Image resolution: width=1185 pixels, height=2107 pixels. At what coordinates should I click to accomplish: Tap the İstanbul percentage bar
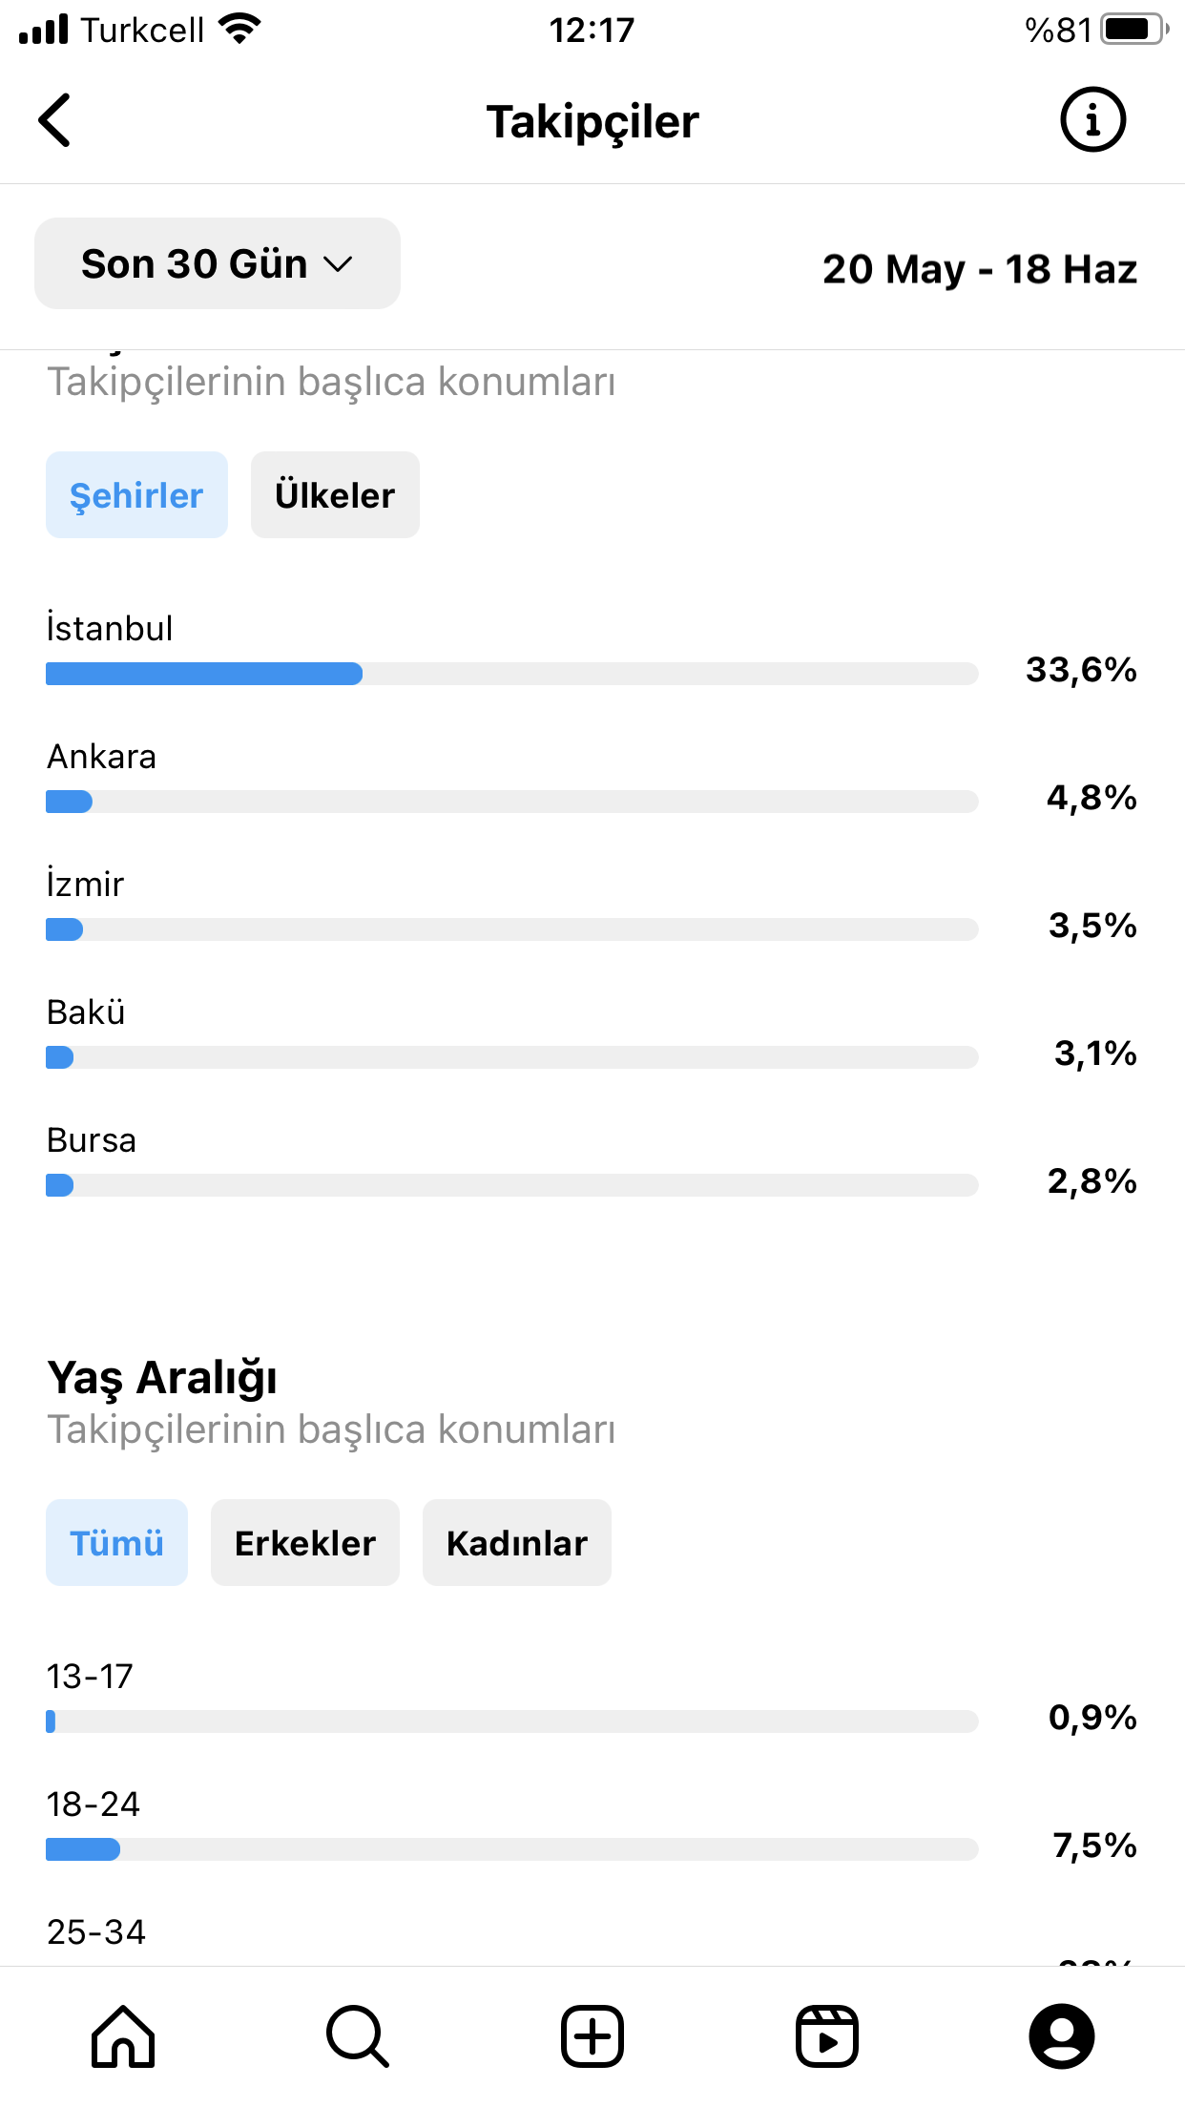click(x=512, y=674)
